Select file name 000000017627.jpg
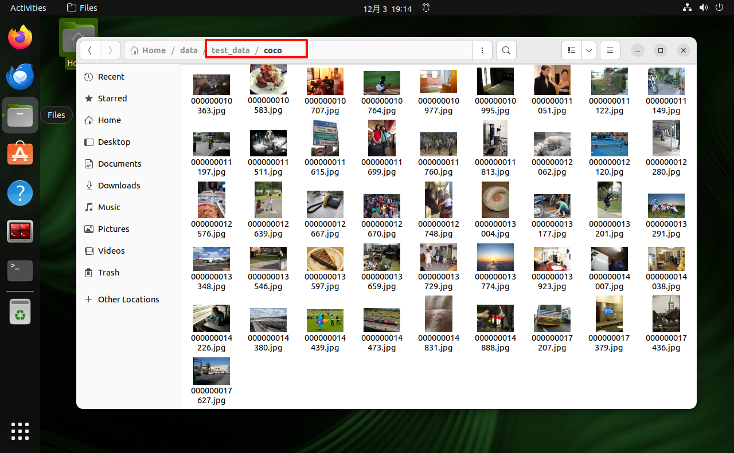 coord(212,396)
